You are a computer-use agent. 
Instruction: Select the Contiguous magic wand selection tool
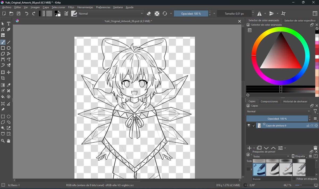tap(3, 128)
